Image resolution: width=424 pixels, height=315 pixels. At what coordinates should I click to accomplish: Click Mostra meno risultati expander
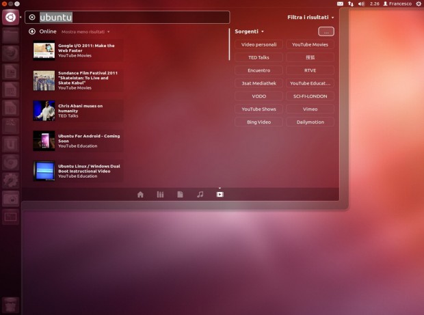[85, 32]
